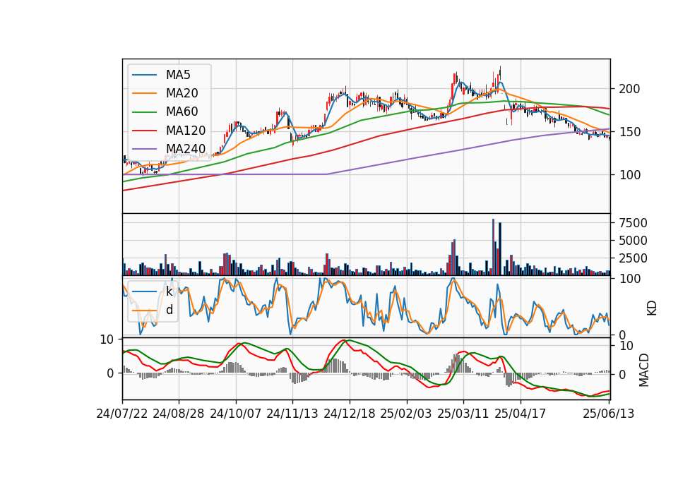The width and height of the screenshot is (678, 487).
Task: Click the 150 price axis tick label
Action: tap(629, 132)
